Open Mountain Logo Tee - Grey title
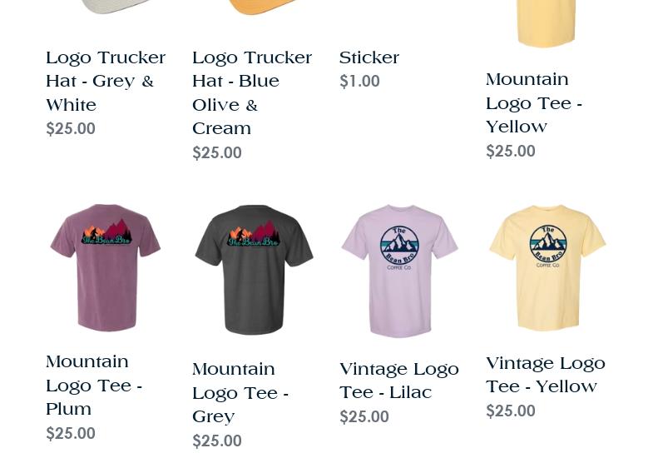This screenshot has height=458, width=653. (x=240, y=393)
